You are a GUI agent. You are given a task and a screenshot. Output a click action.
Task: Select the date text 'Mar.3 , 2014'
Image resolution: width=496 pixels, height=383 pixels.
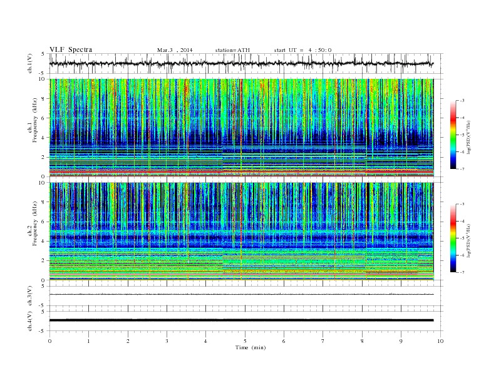pyautogui.click(x=175, y=50)
